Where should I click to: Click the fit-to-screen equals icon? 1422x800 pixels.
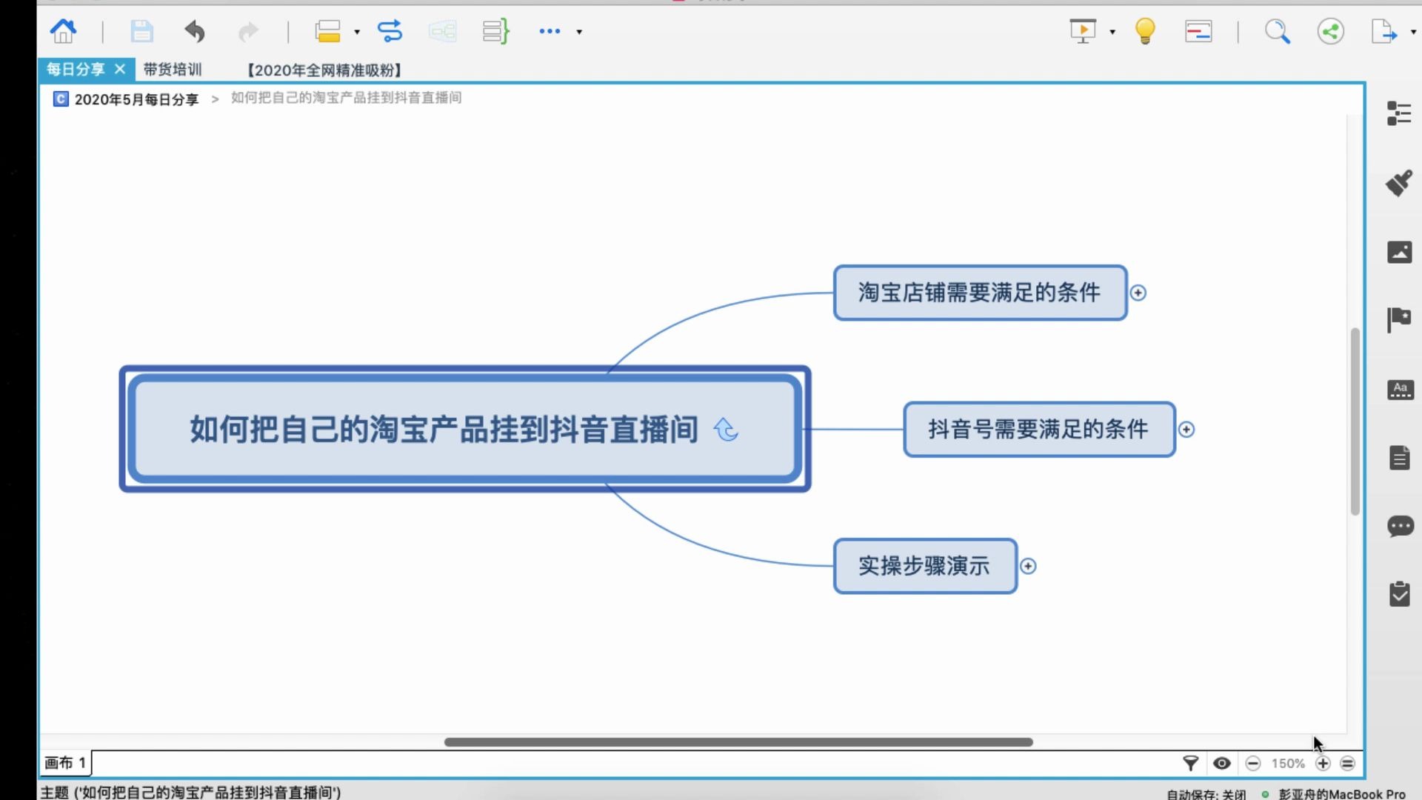(1348, 763)
